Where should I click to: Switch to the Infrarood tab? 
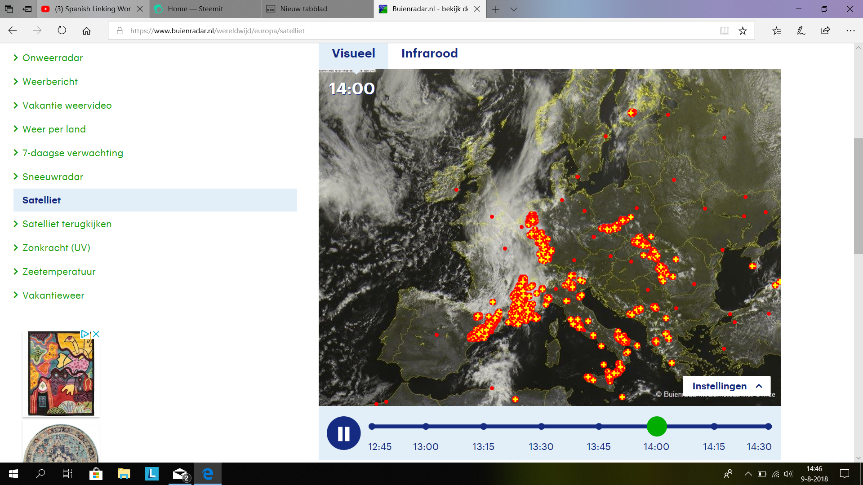[429, 53]
